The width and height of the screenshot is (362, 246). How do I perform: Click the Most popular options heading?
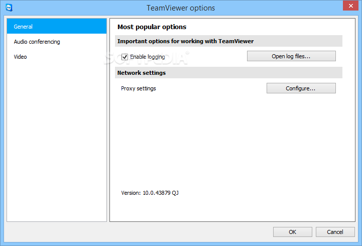pos(152,27)
